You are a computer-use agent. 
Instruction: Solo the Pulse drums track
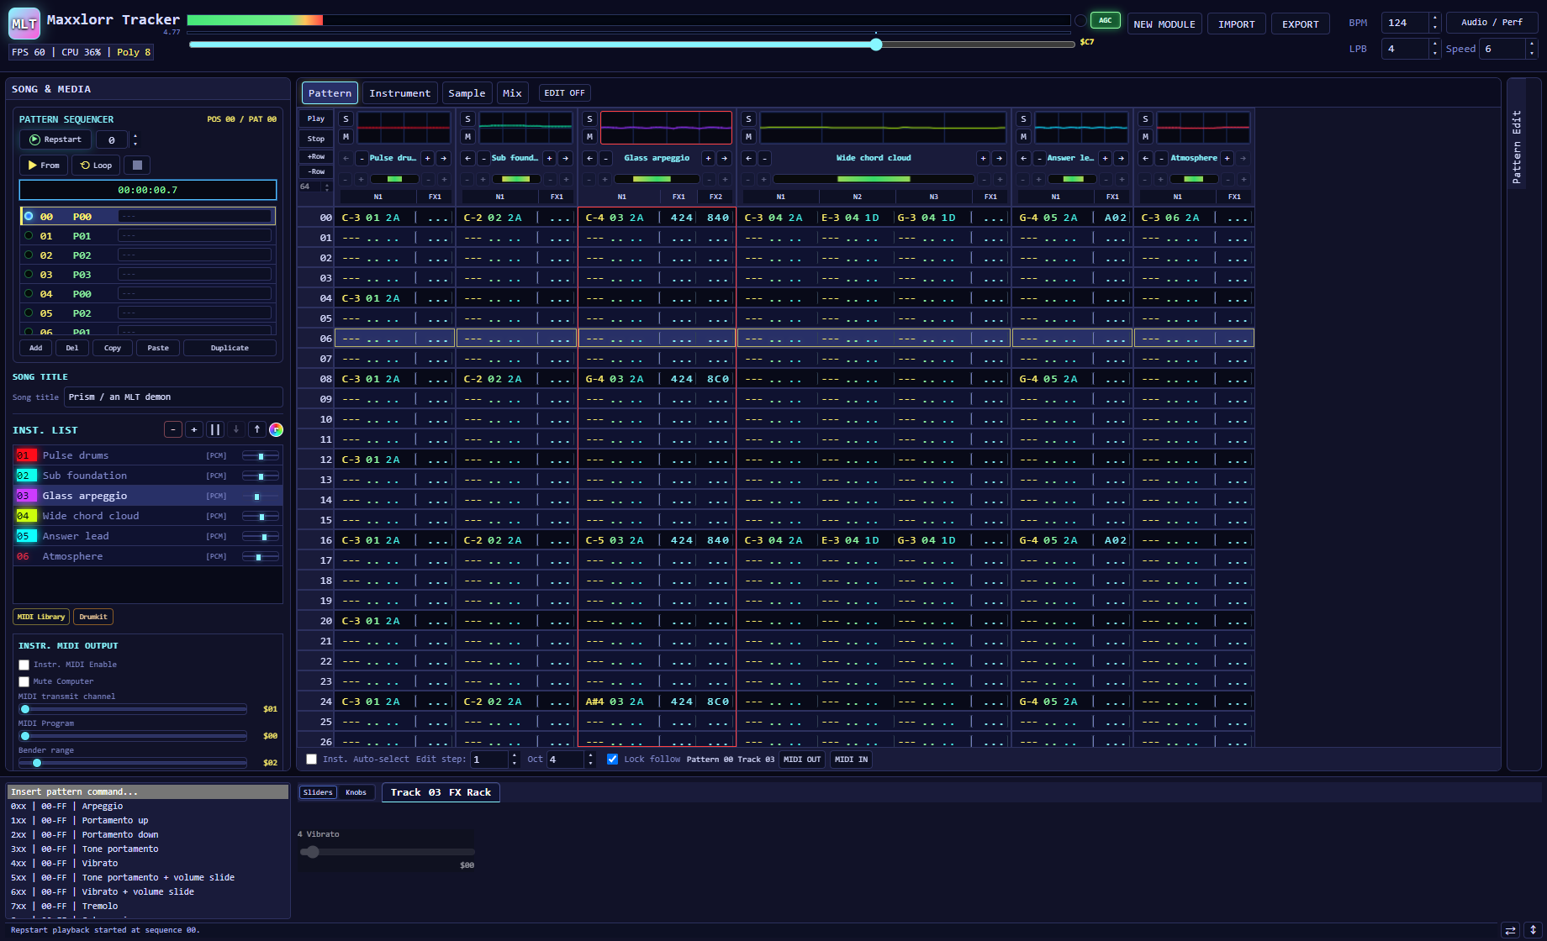346,119
